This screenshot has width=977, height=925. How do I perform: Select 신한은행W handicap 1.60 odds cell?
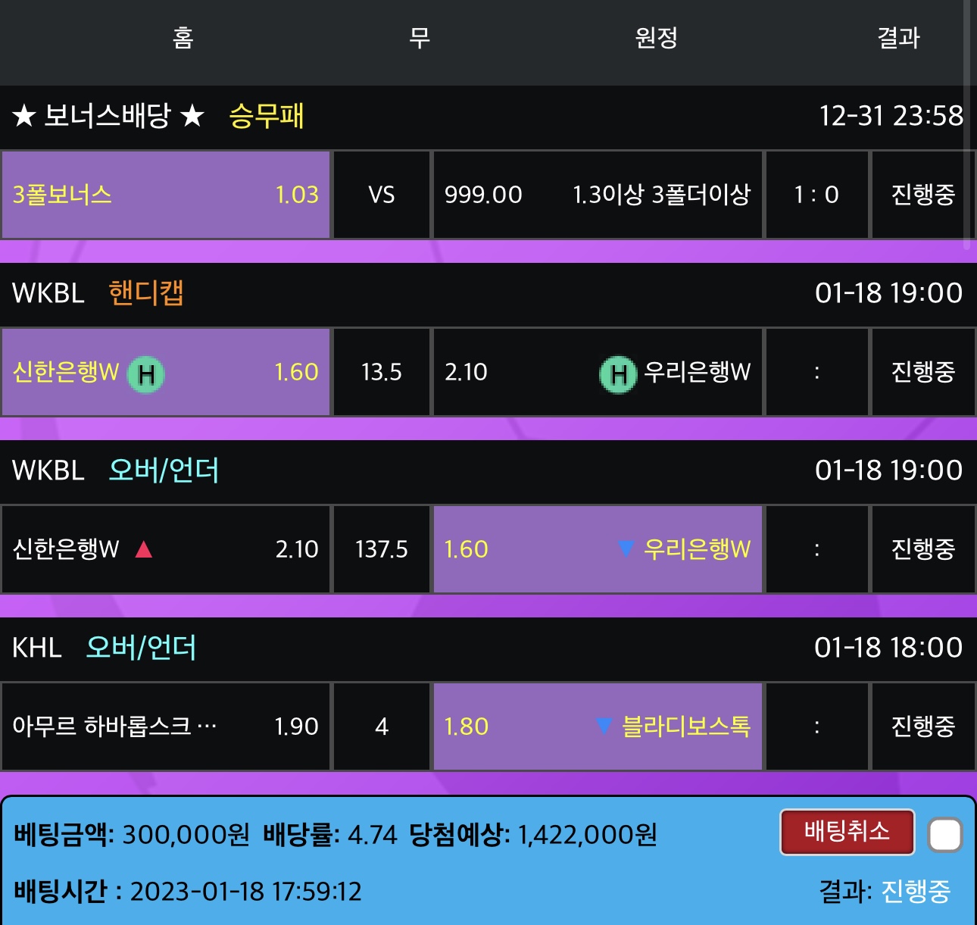click(x=166, y=372)
